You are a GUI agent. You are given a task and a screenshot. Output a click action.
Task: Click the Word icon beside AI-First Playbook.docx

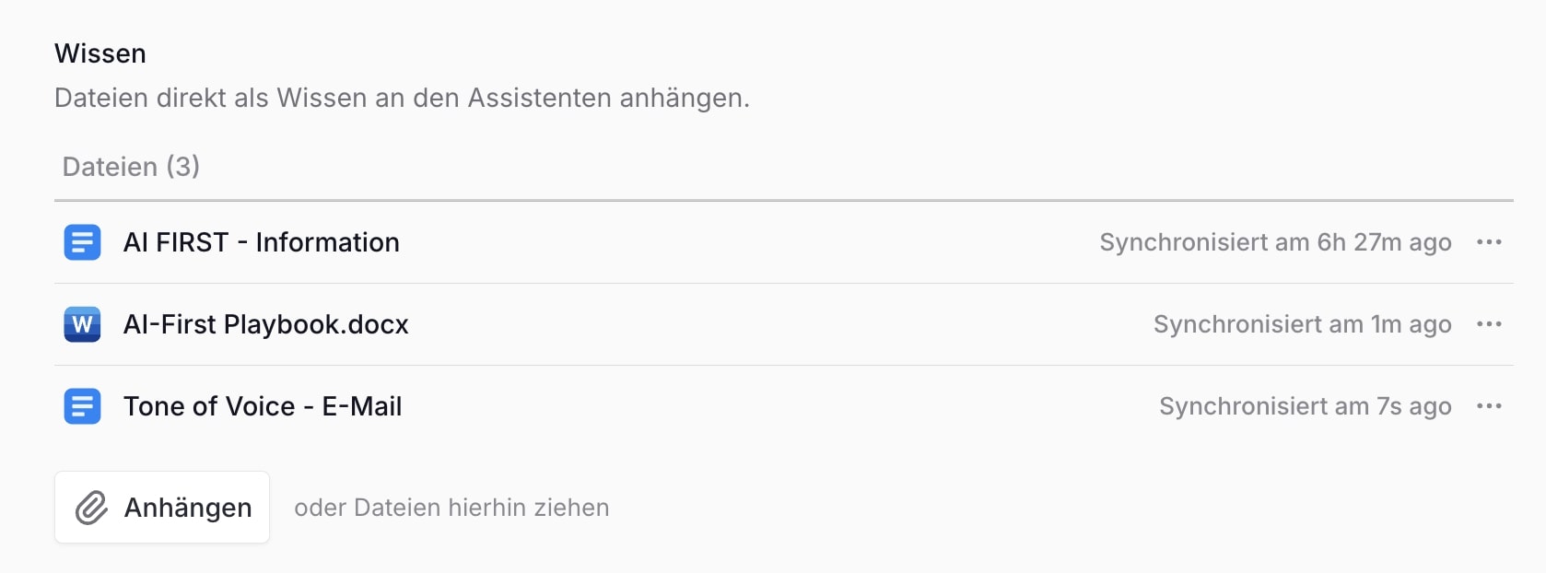pos(82,324)
